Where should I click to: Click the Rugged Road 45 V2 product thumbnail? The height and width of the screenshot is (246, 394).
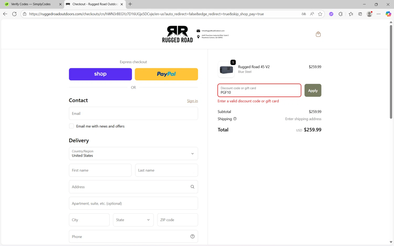tap(226, 69)
